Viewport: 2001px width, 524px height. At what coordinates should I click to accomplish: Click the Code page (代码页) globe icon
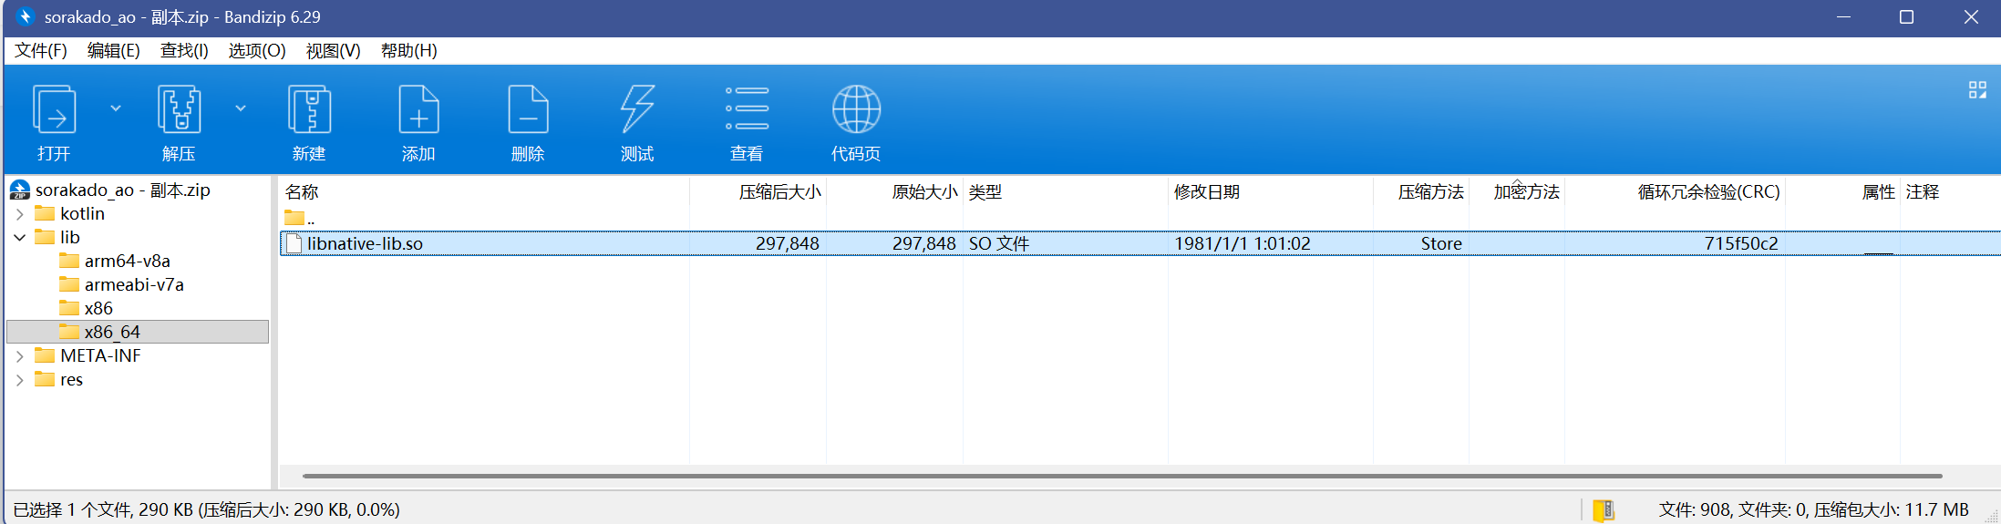coord(856,111)
